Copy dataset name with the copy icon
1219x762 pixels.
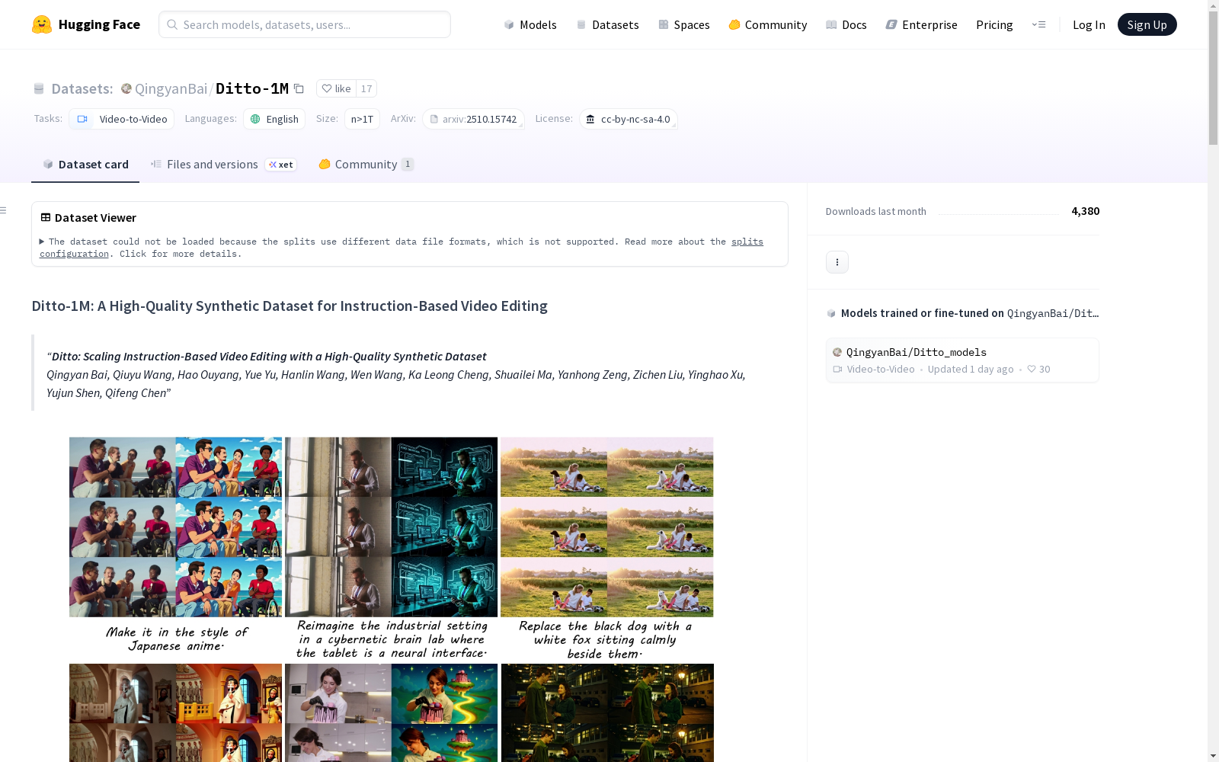pos(299,88)
